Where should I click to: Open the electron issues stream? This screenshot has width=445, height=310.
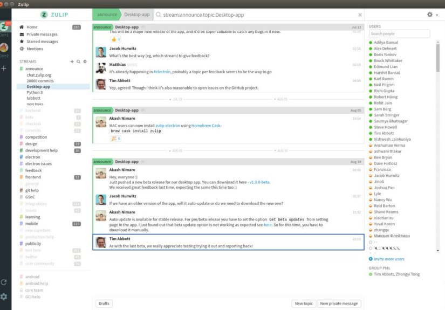38,164
